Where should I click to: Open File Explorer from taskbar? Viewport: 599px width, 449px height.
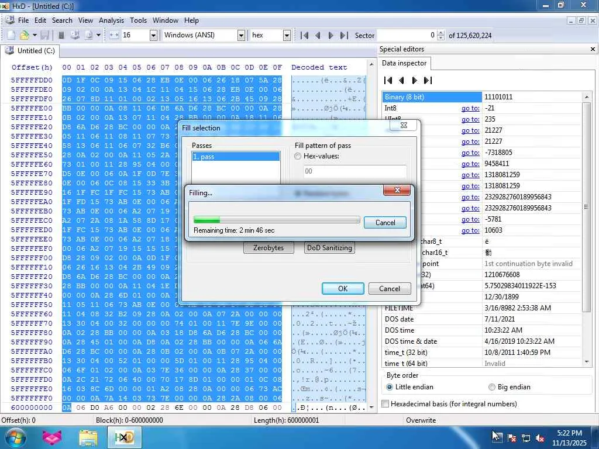[x=88, y=437]
